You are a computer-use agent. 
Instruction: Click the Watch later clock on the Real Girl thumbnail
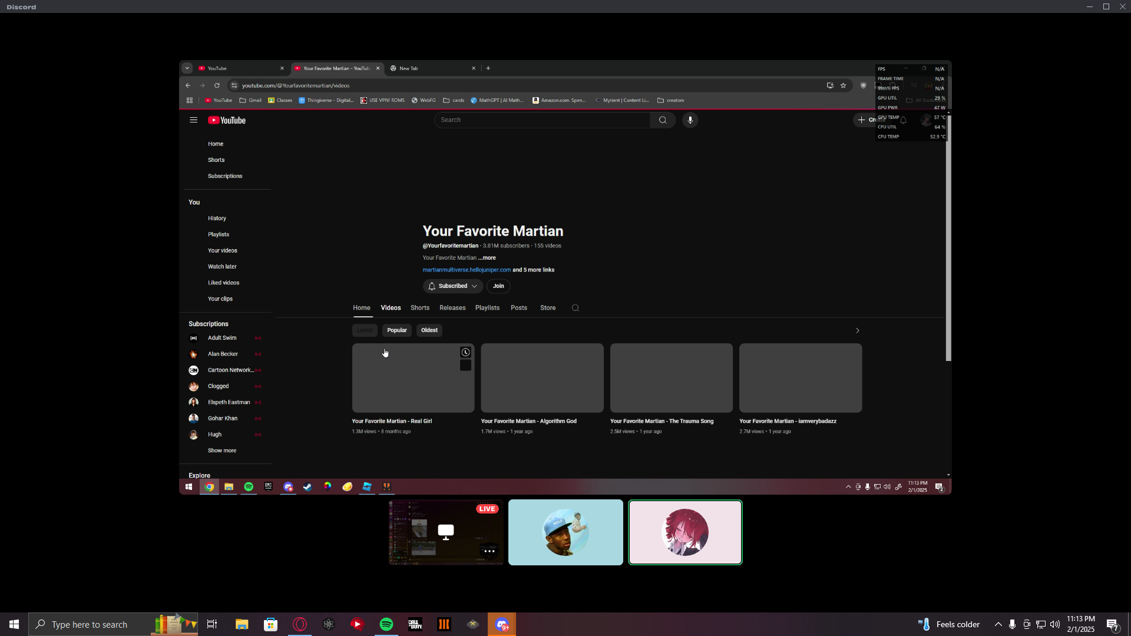465,352
